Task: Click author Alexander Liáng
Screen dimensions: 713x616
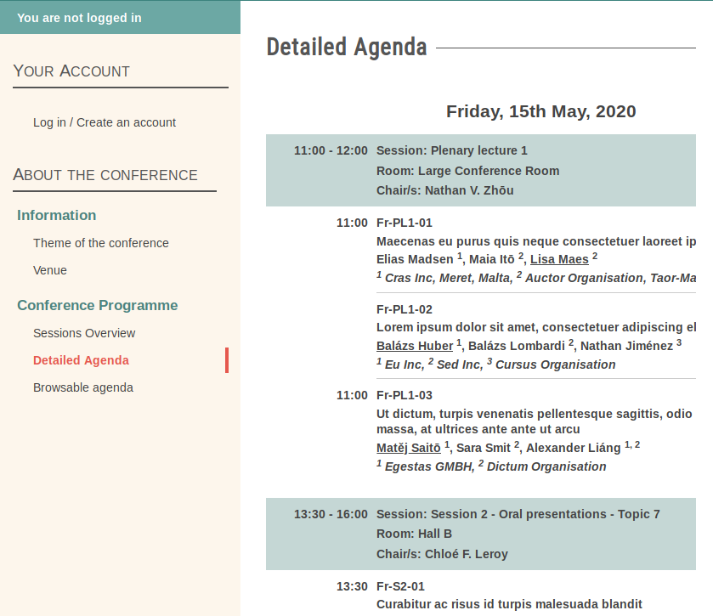Action: 573,448
